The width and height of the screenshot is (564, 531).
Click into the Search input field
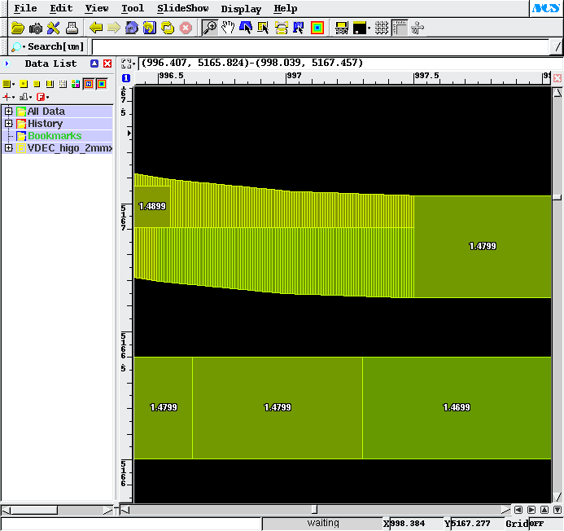click(x=320, y=46)
